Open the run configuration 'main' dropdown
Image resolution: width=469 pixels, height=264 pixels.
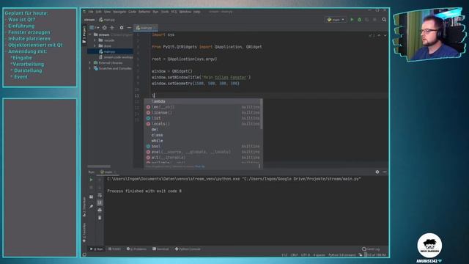336,20
